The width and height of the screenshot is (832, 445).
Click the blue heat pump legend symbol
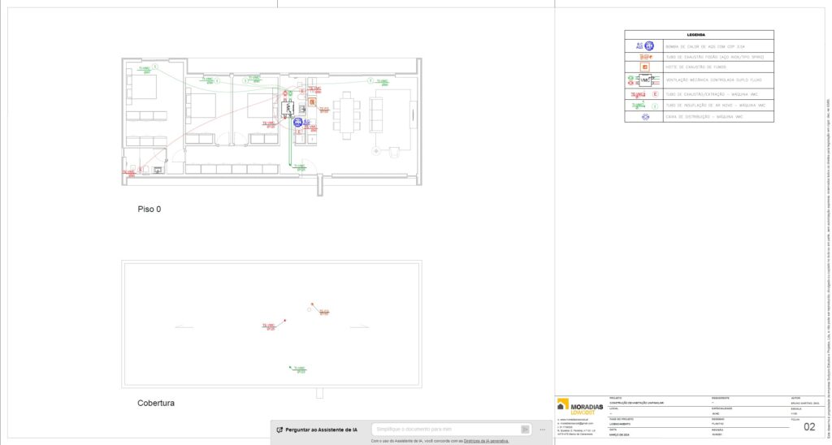[x=649, y=46]
